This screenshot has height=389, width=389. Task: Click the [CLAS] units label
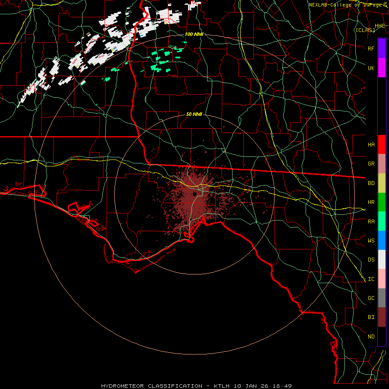point(365,30)
